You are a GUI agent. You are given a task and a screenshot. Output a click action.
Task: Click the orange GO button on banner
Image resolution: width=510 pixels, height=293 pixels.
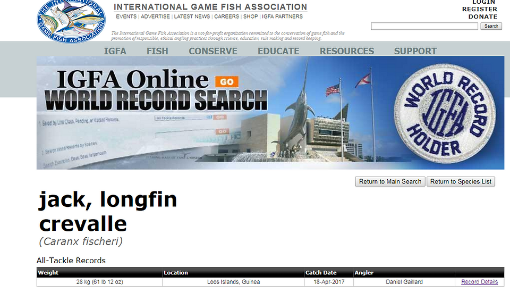pyautogui.click(x=227, y=81)
